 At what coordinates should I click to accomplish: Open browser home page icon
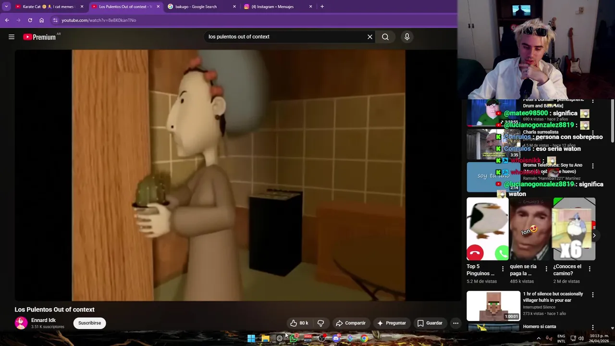click(x=41, y=20)
